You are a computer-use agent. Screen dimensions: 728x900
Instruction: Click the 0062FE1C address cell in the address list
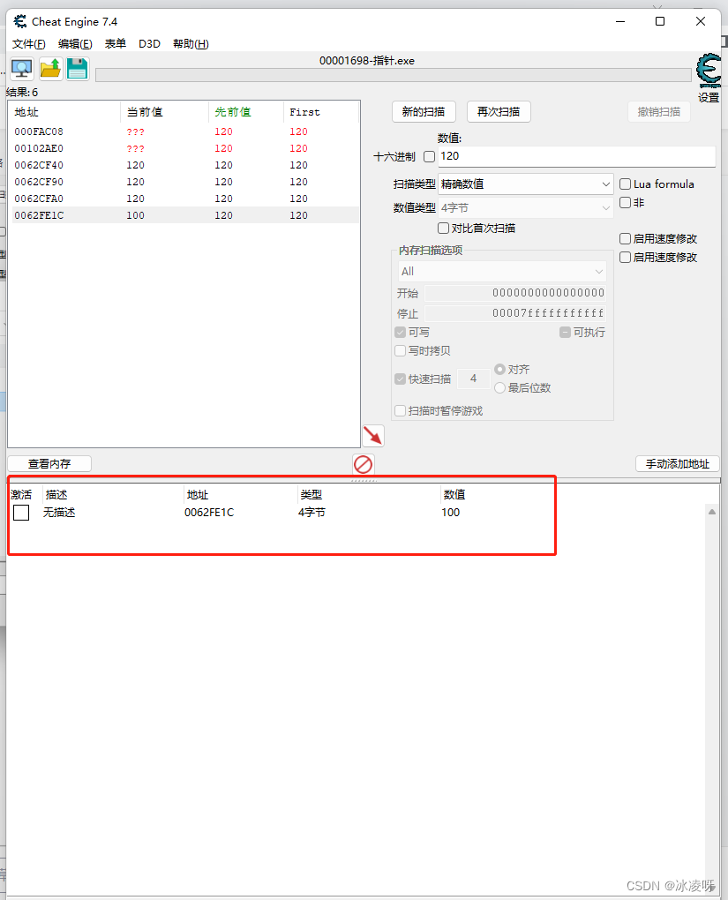click(x=209, y=513)
